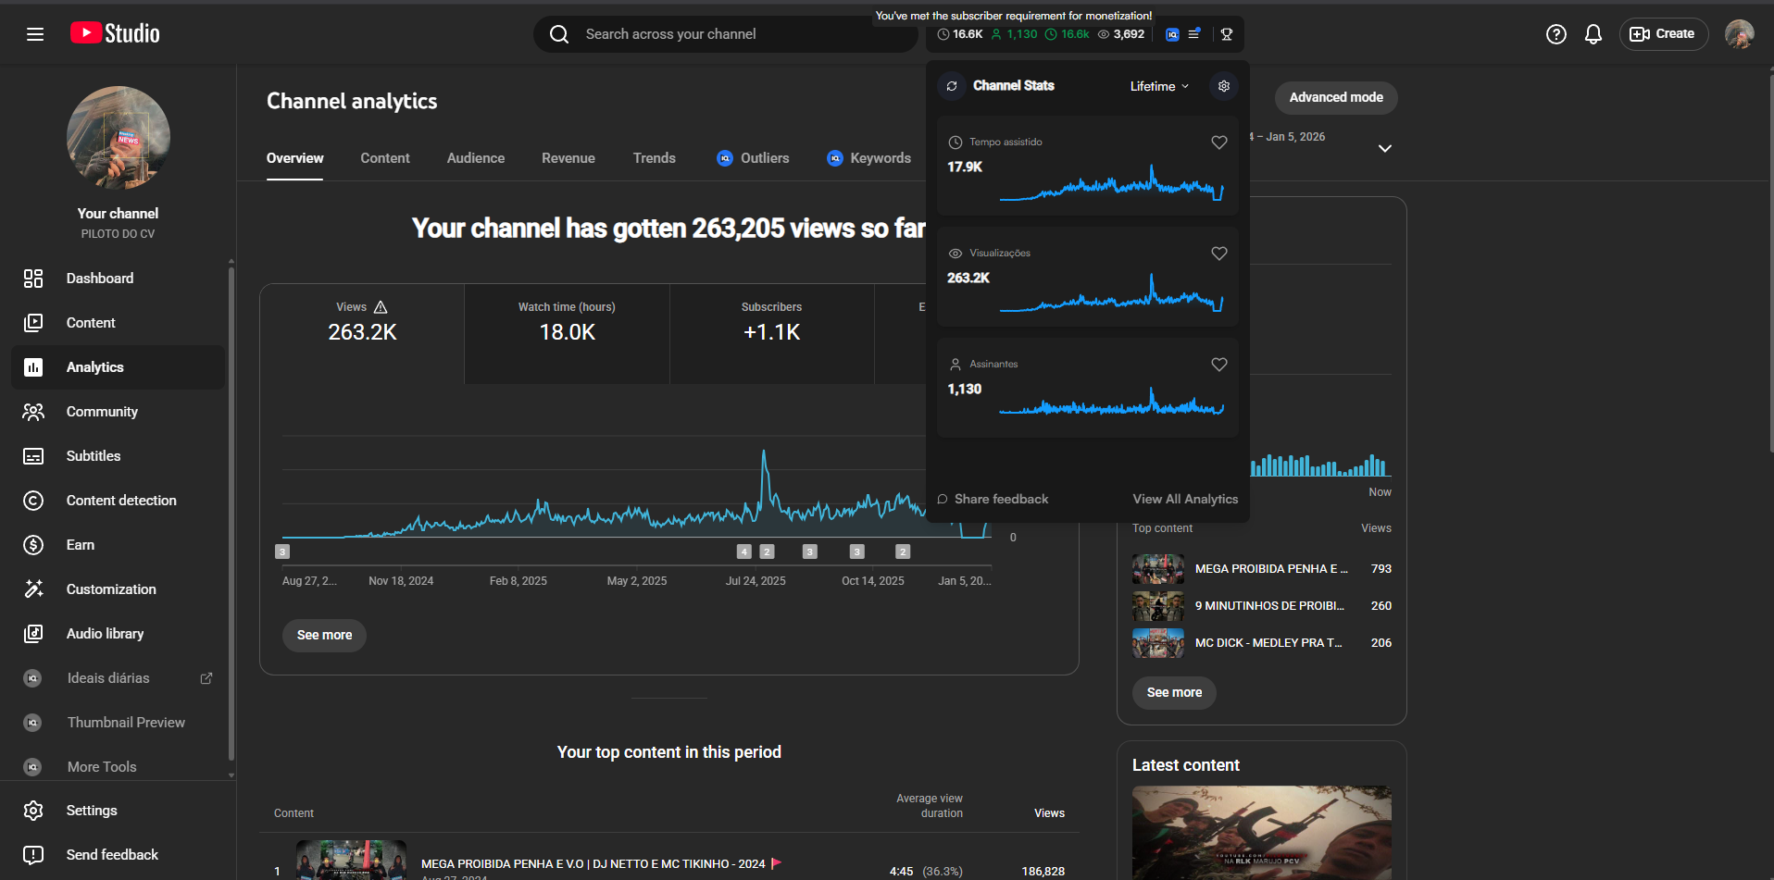Click the trophy icon in the vidIQ bar
1774x880 pixels.
click(x=1226, y=34)
